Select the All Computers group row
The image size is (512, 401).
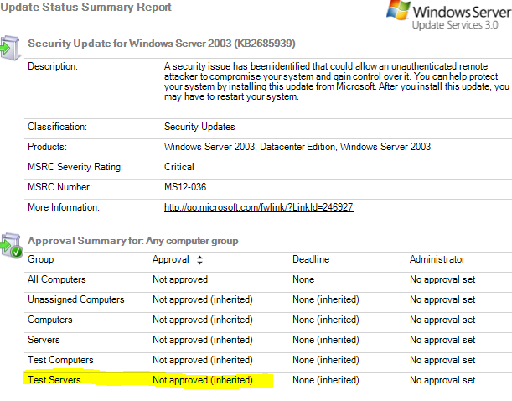coord(268,279)
